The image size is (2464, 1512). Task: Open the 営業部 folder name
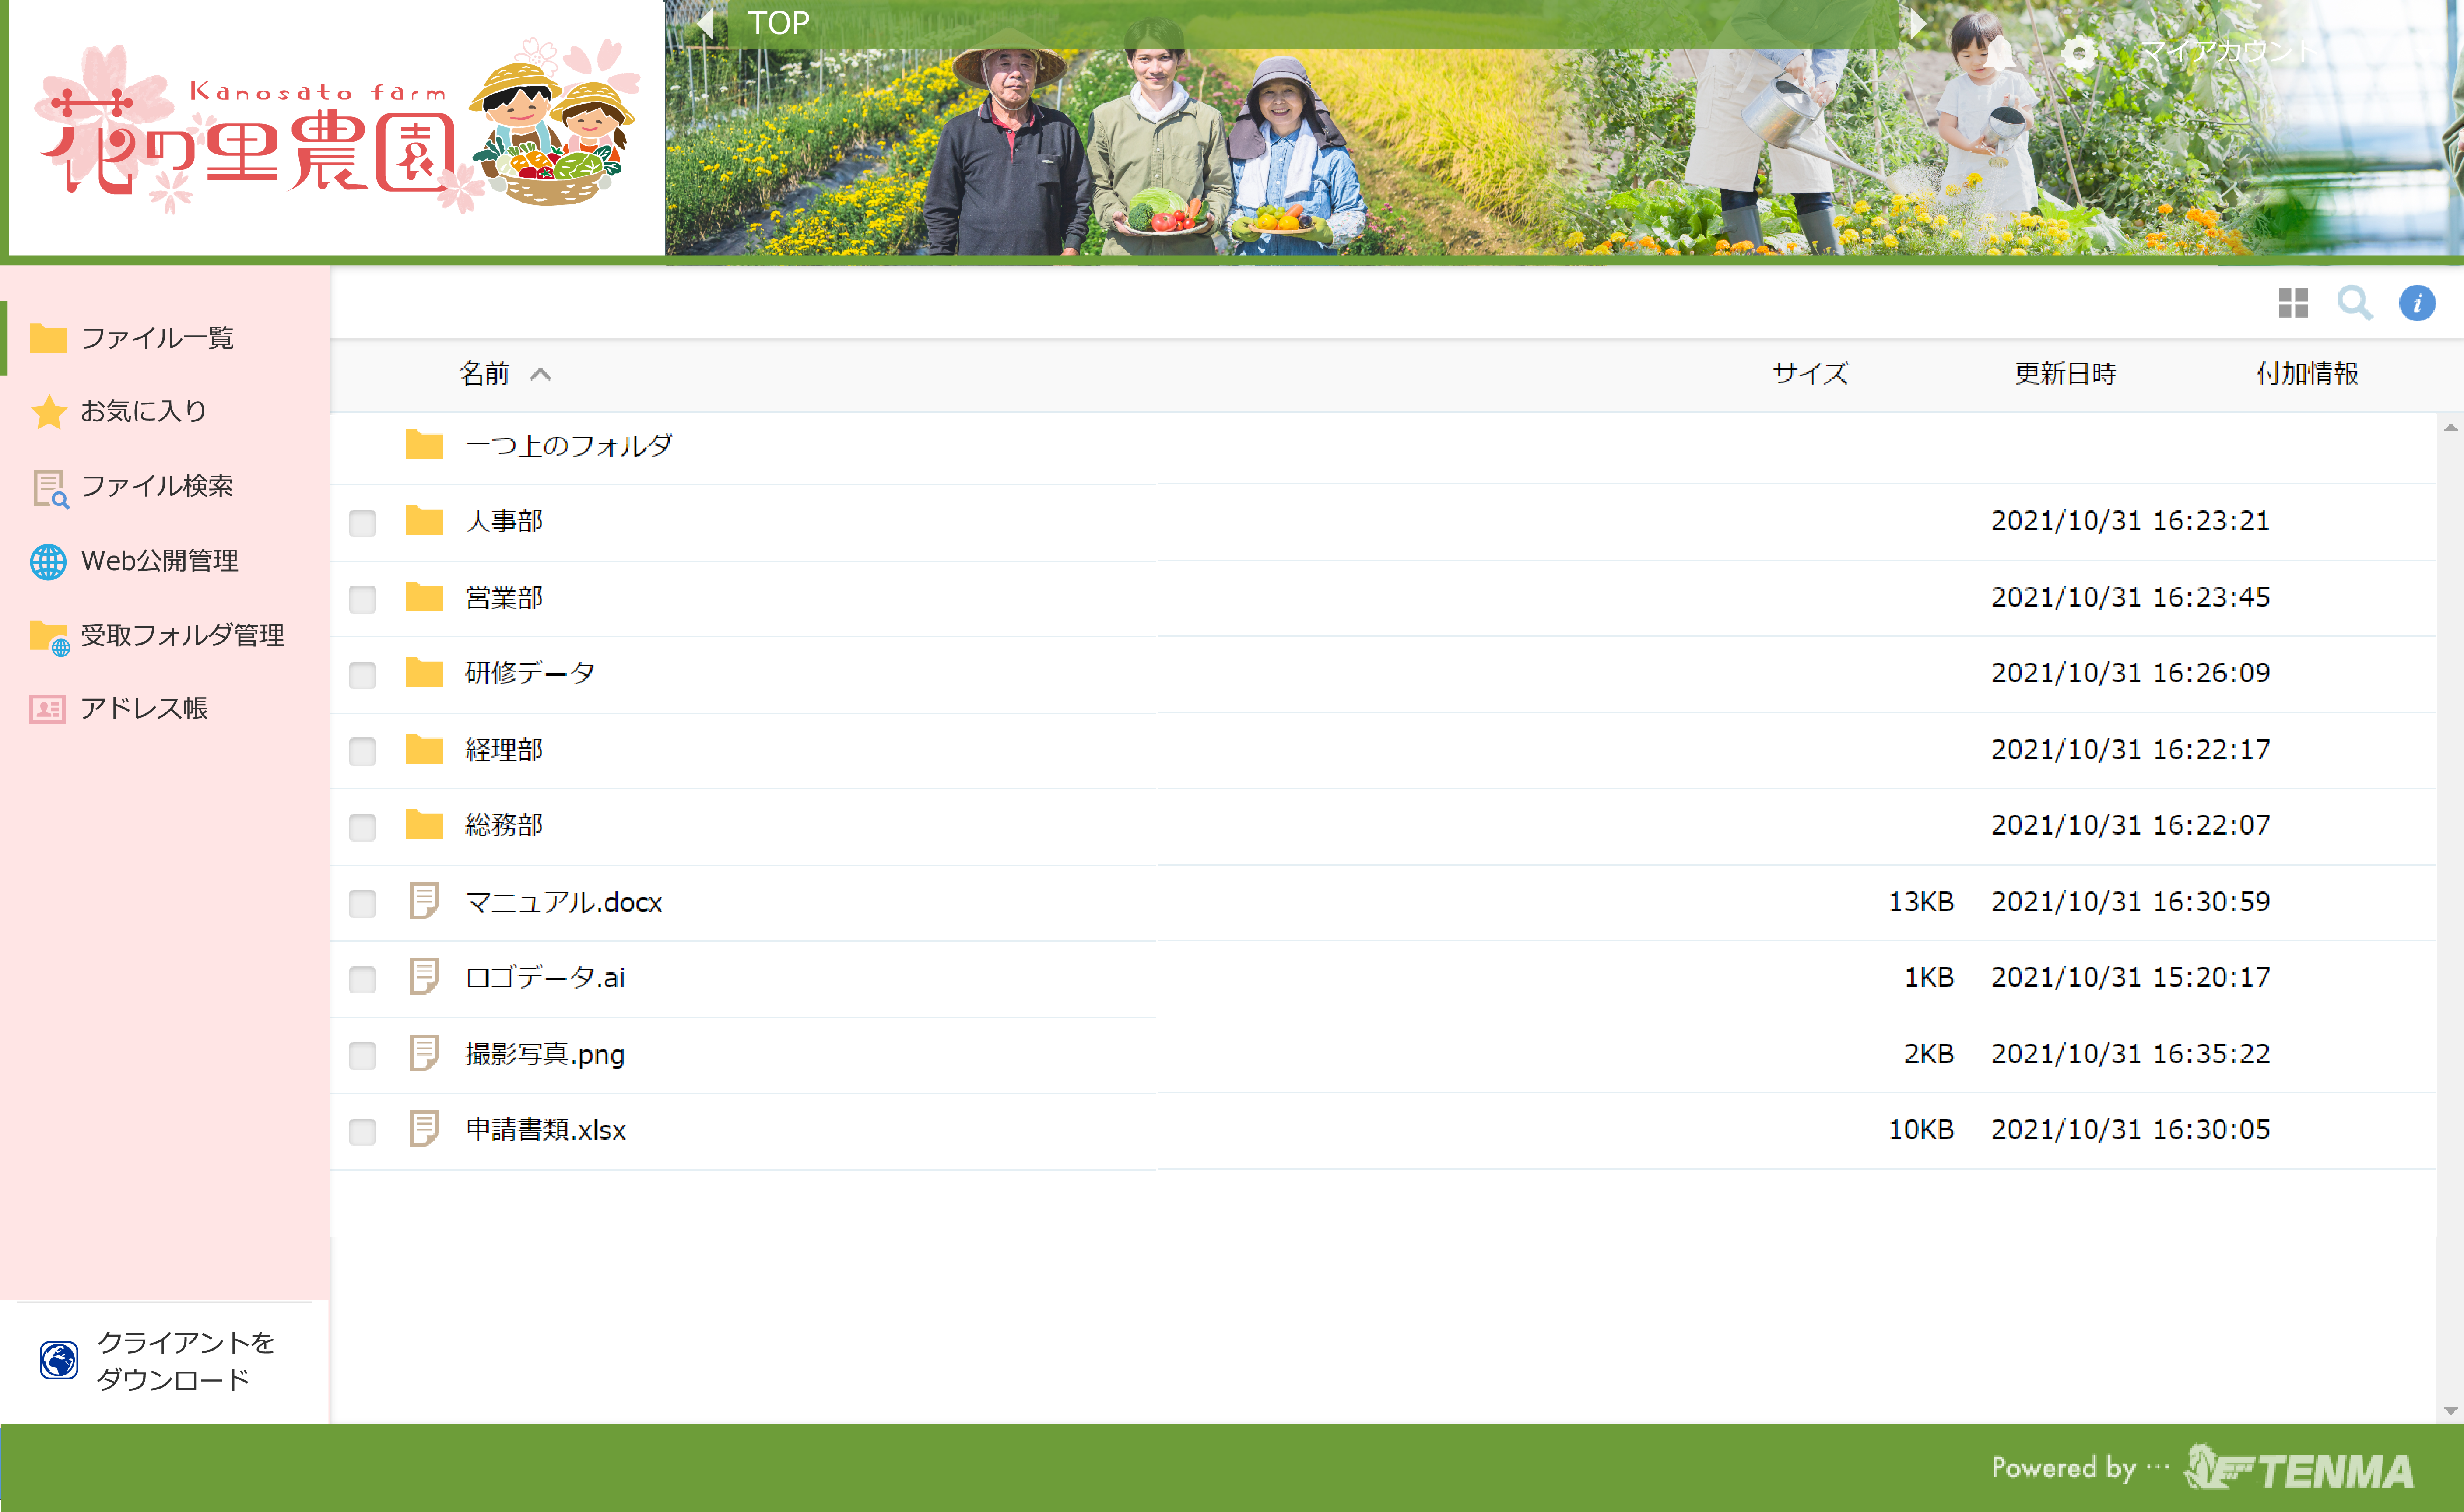point(504,597)
